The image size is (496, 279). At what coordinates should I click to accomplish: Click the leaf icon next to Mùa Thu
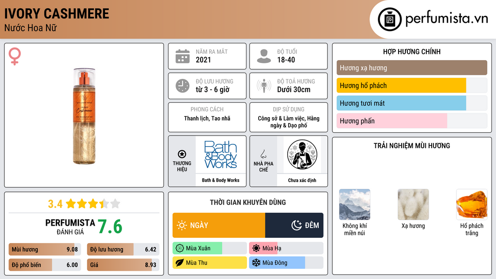coord(180,263)
